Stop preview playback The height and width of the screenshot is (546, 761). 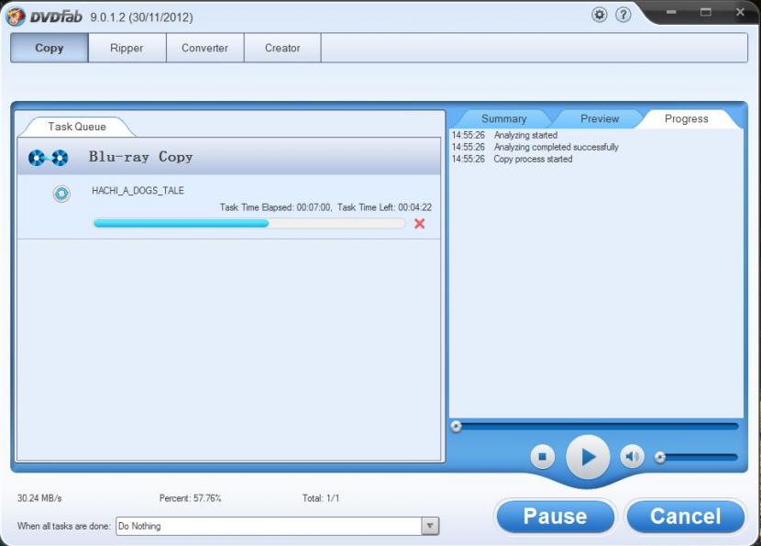(543, 457)
